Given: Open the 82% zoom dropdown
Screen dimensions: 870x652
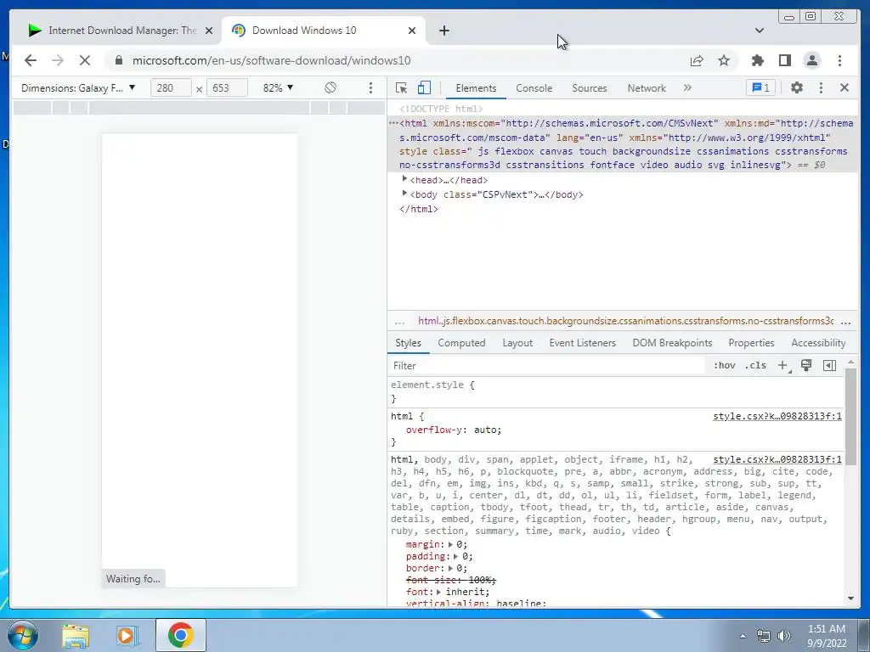Looking at the screenshot, I should 278,87.
